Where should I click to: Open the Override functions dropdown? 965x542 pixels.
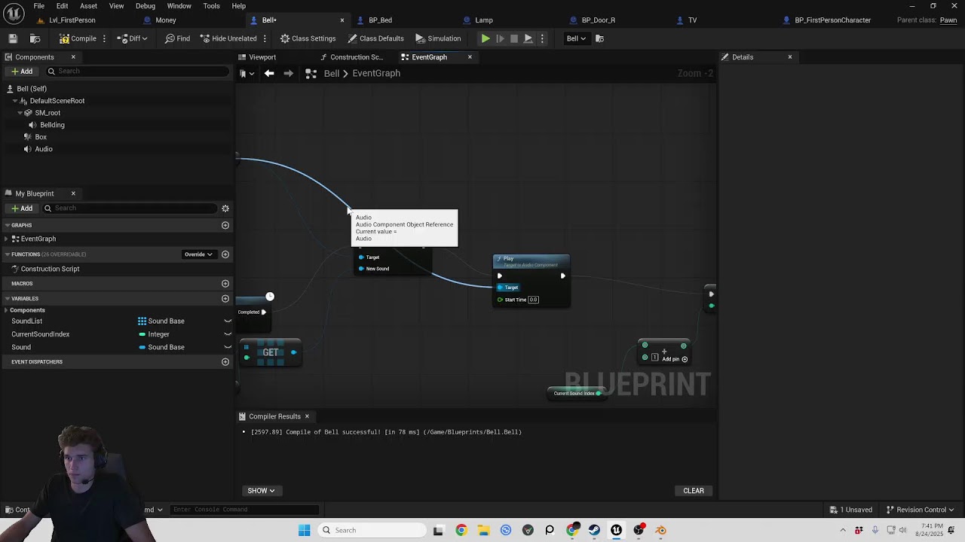198,254
